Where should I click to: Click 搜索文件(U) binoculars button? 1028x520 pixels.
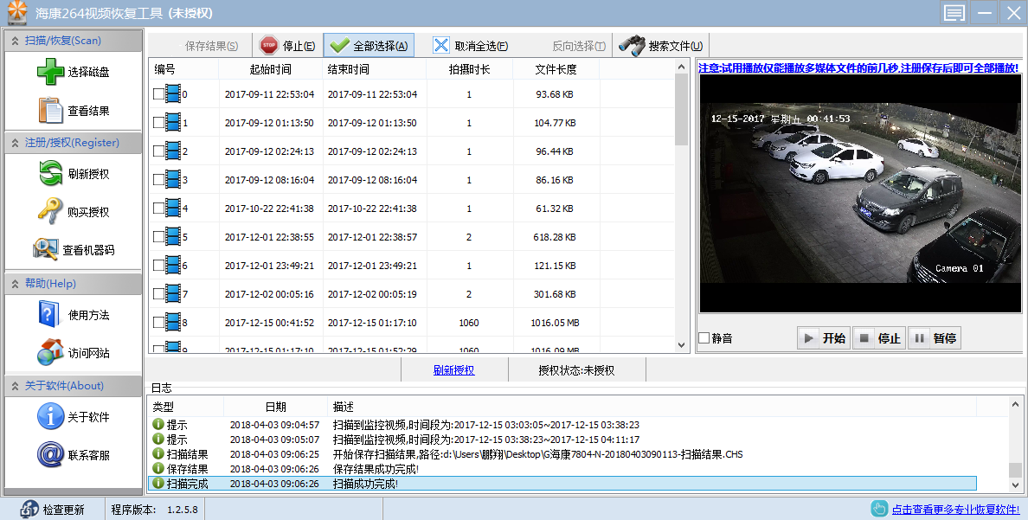(x=660, y=45)
